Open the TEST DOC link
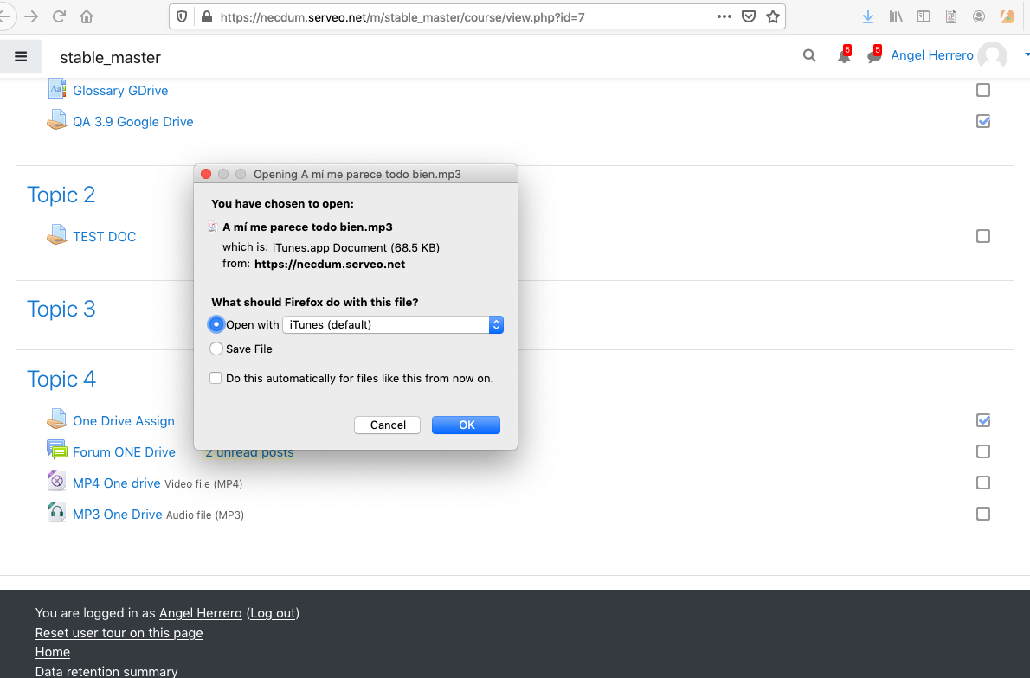This screenshot has width=1030, height=678. [x=105, y=236]
